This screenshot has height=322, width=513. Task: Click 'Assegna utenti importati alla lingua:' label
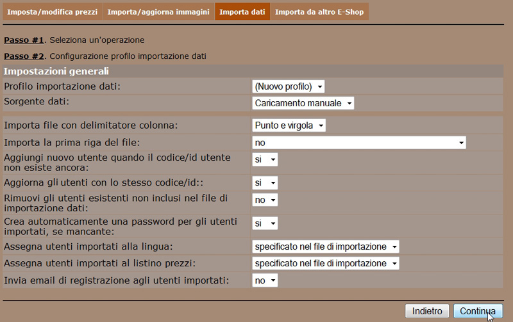point(88,246)
